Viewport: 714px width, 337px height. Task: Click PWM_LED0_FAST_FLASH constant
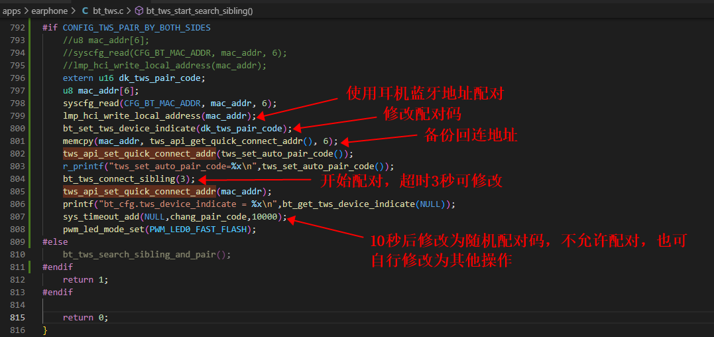coord(198,230)
